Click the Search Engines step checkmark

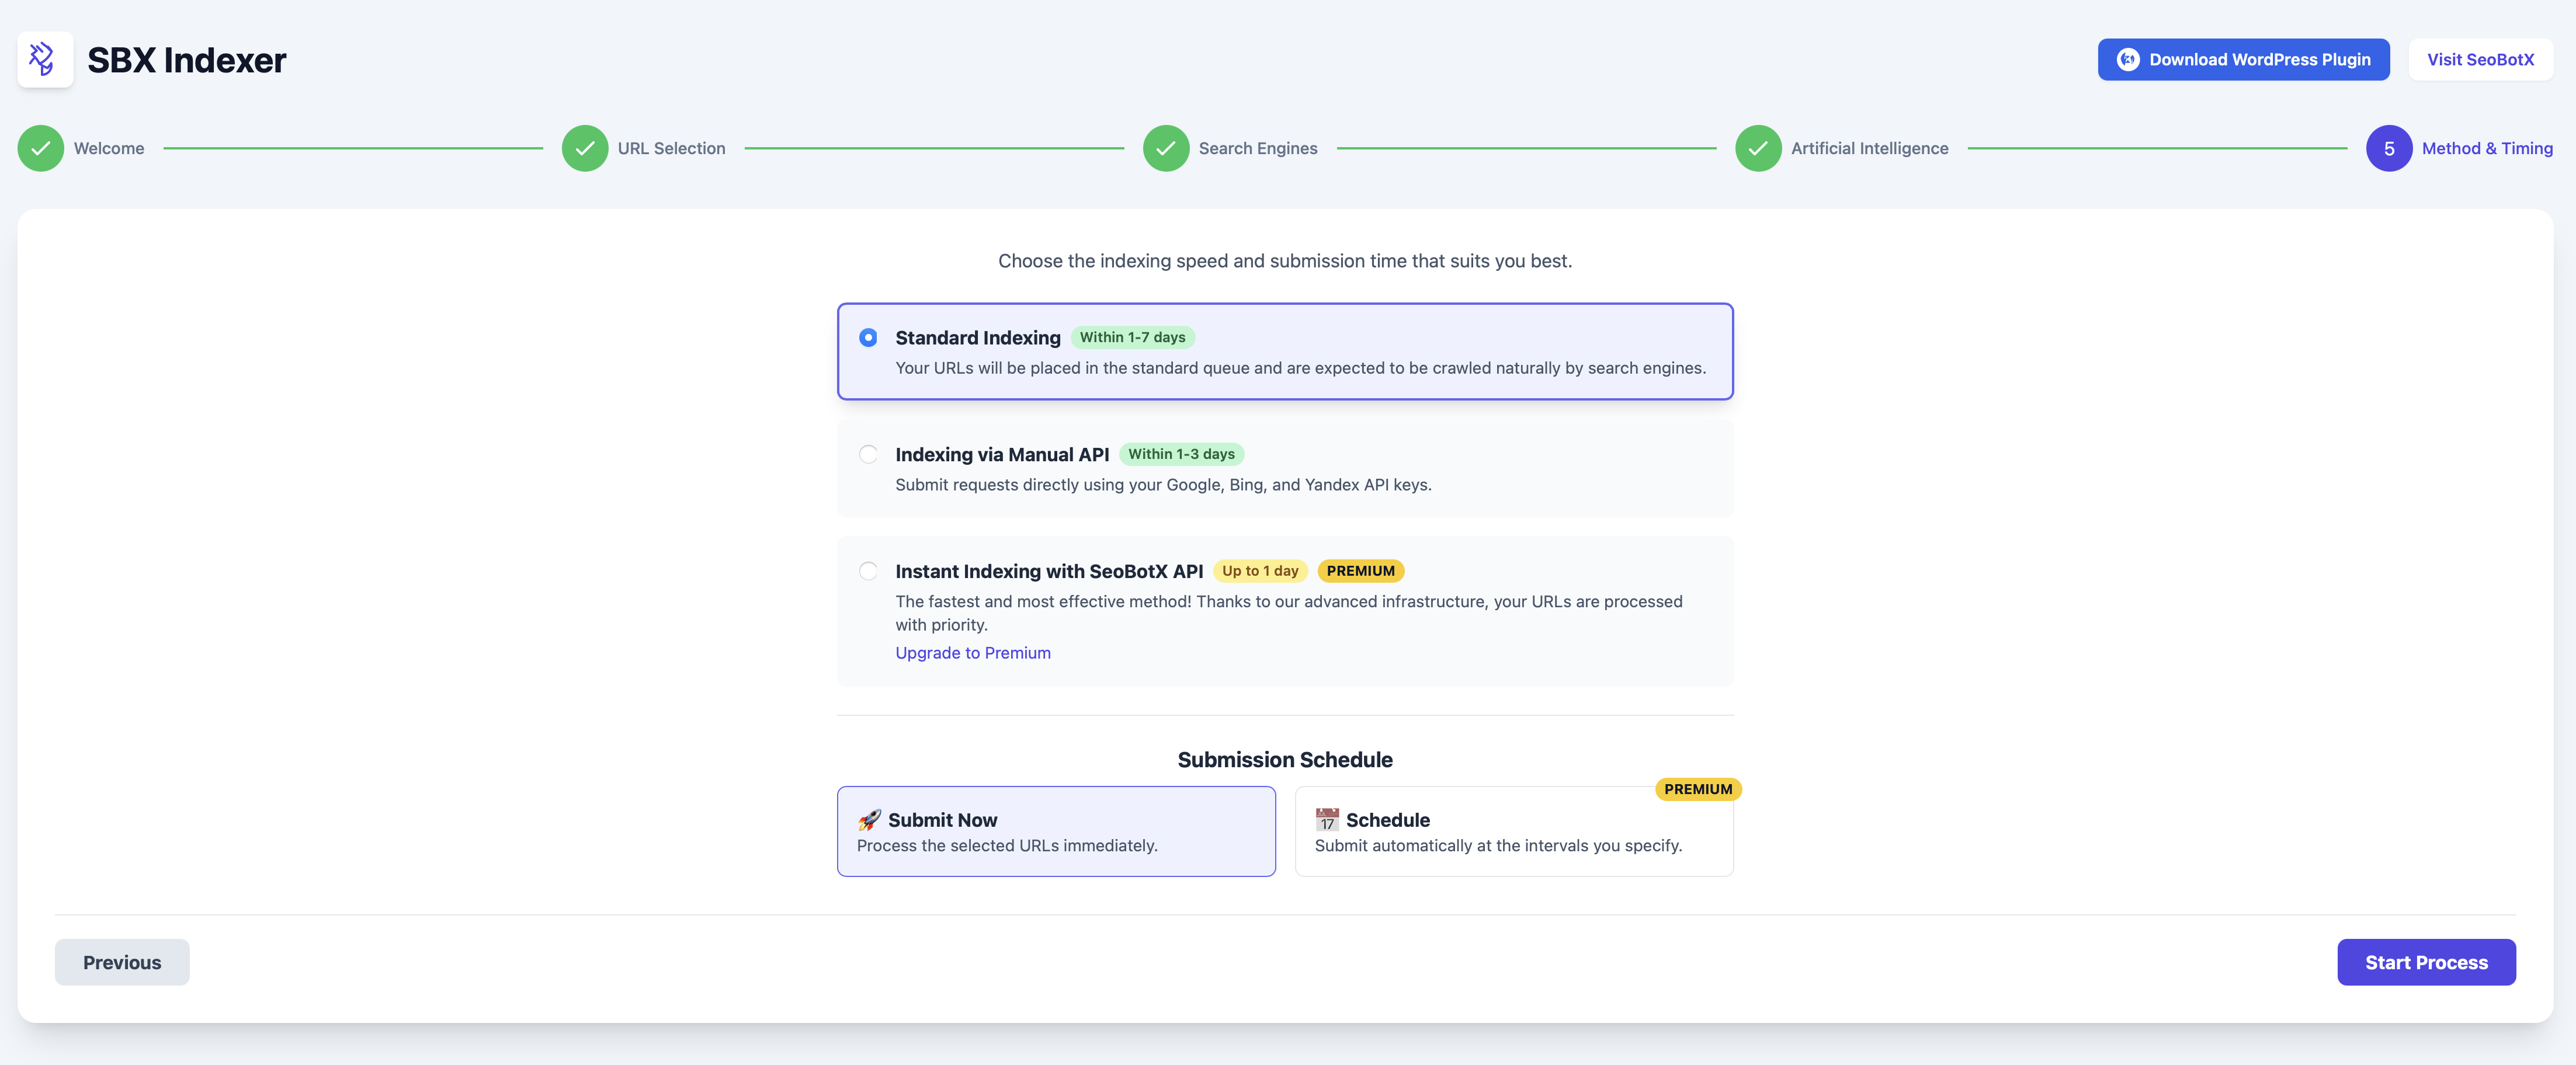click(x=1166, y=148)
